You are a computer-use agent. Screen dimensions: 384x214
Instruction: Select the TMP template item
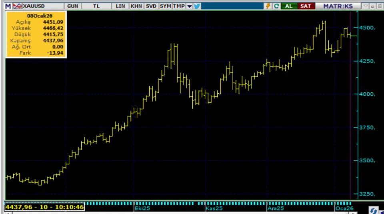[178, 6]
